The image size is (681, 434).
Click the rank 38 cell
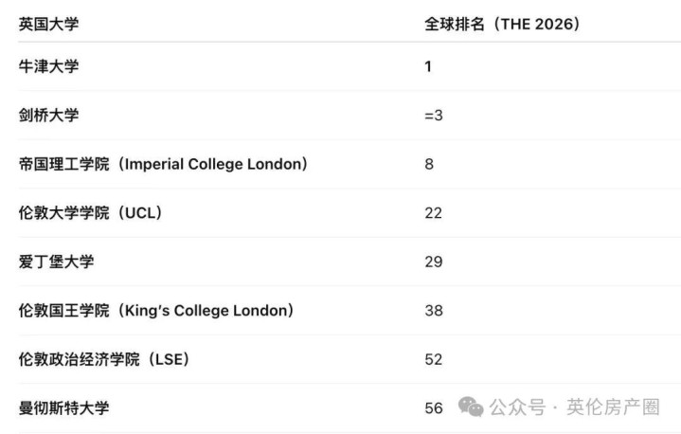coord(433,310)
